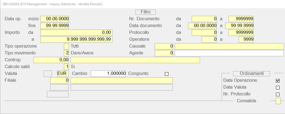Click the Data op. inizio date field

point(54,19)
